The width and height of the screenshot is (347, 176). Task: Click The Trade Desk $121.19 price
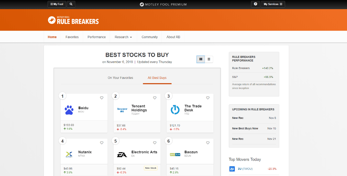pos(175,125)
